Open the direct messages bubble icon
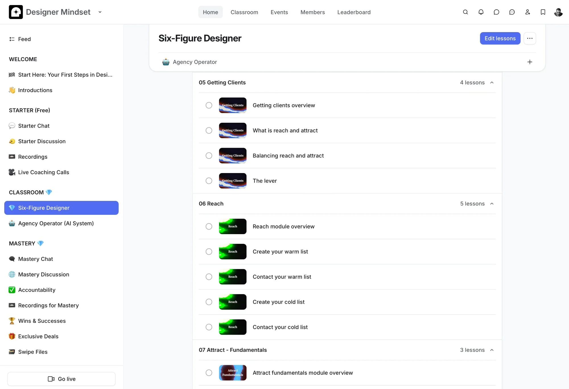 (x=496, y=12)
